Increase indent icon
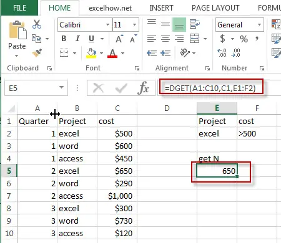Viewport: 281px width, 243px height. point(165,53)
